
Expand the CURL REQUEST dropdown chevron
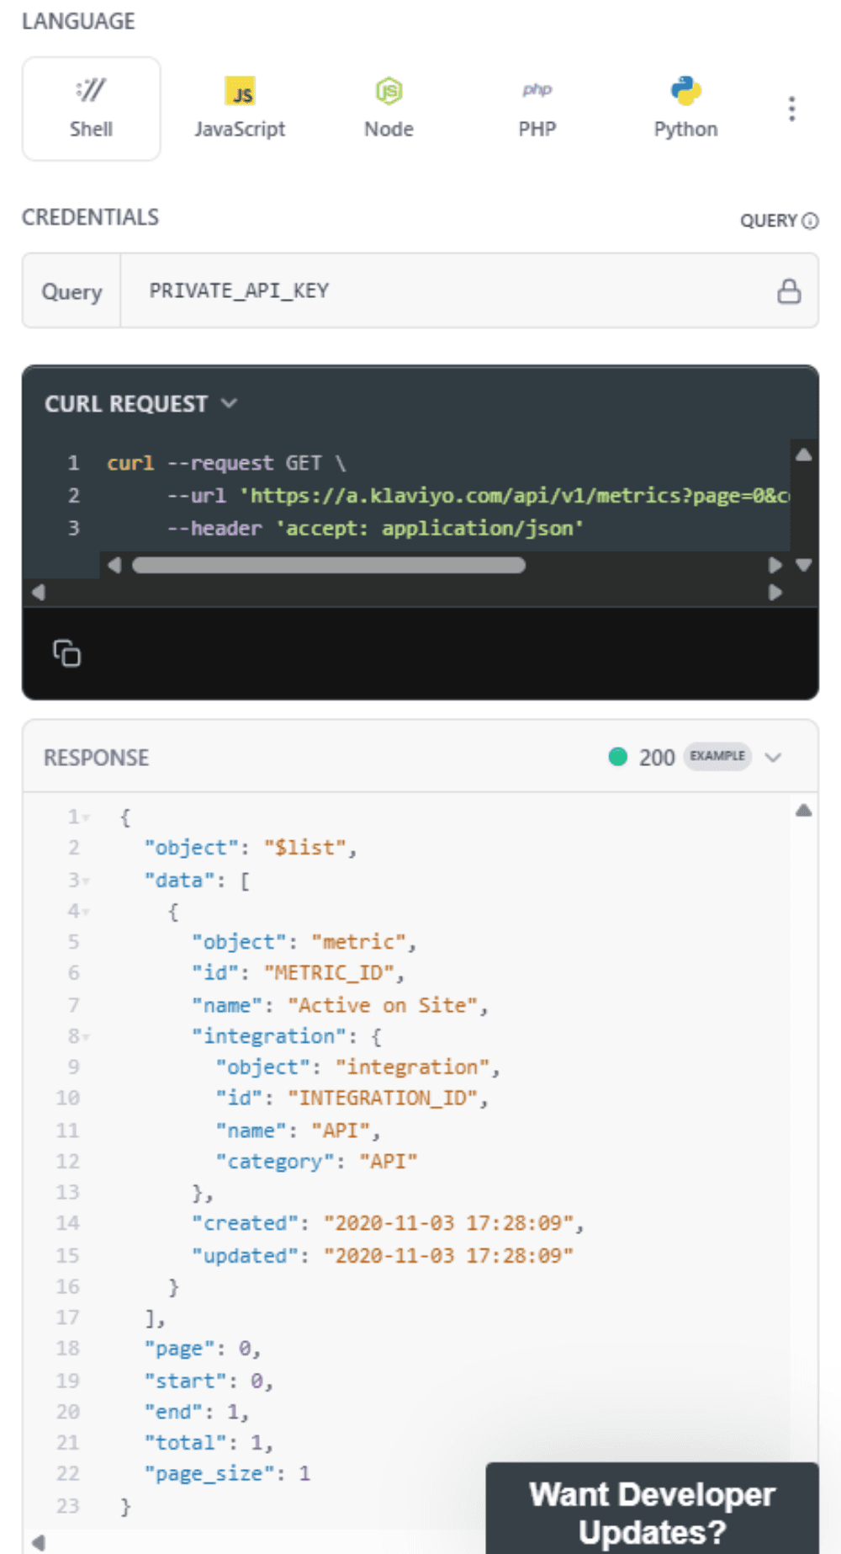[229, 403]
